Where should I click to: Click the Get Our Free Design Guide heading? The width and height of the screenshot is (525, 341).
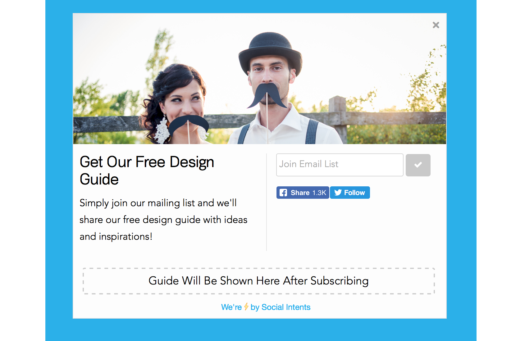[147, 170]
